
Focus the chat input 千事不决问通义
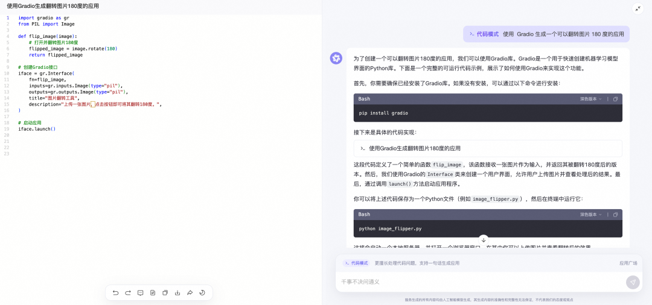[481, 281]
